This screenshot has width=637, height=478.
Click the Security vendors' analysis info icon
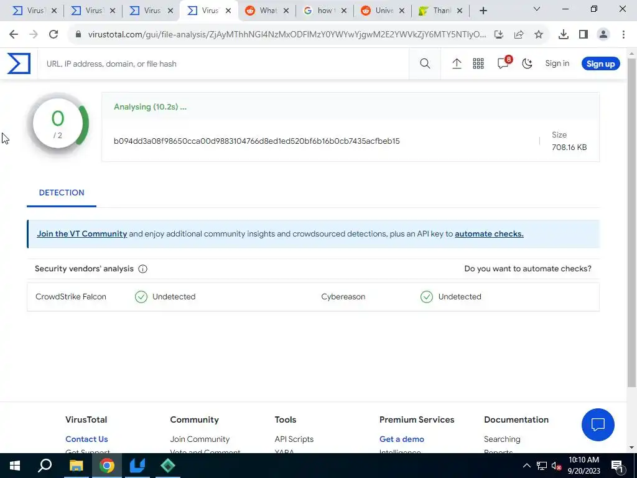point(142,269)
